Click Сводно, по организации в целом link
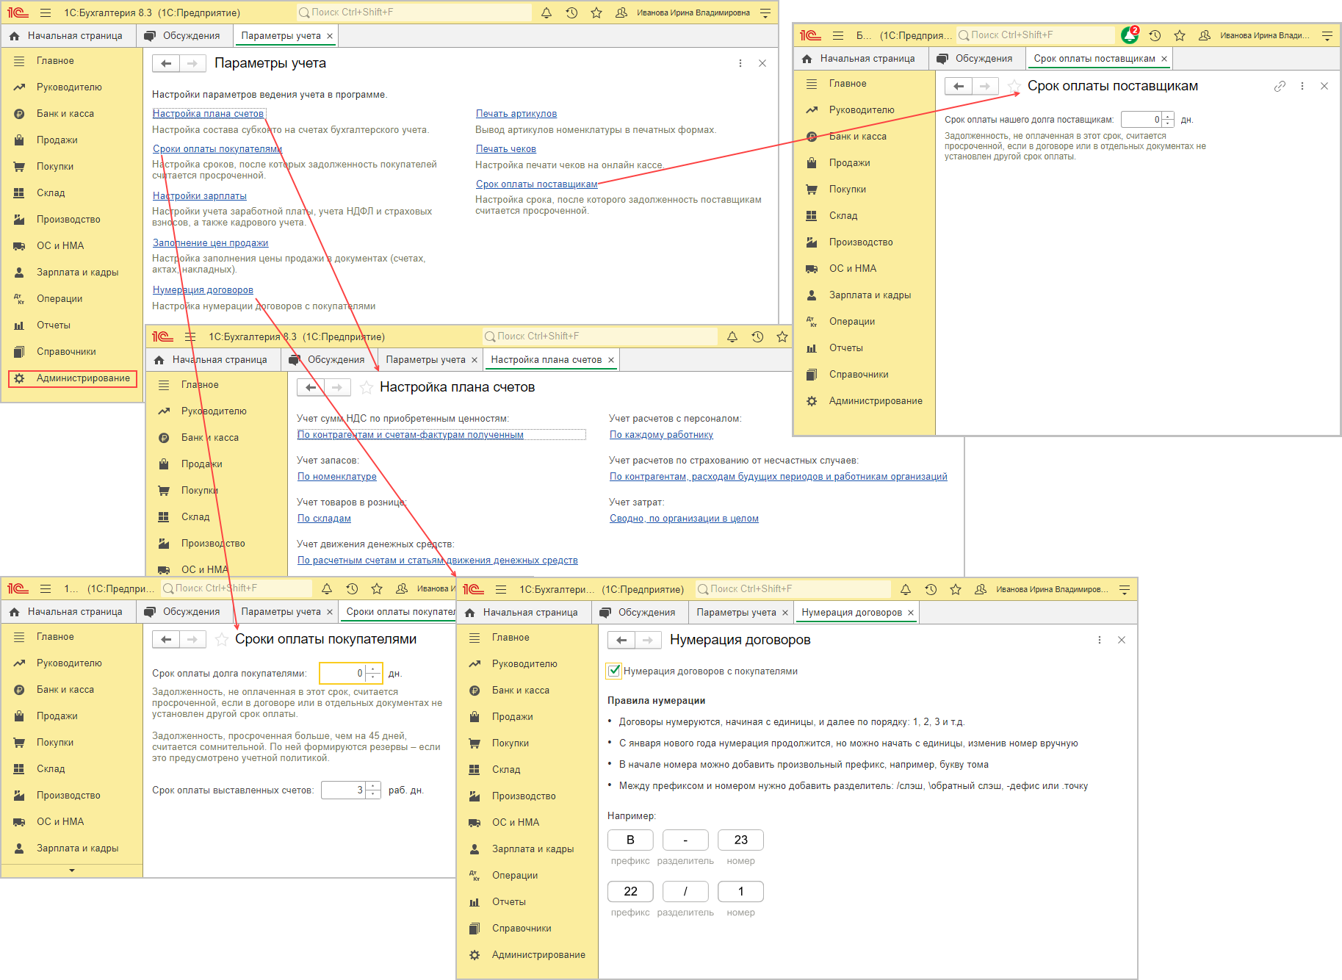 coord(684,519)
